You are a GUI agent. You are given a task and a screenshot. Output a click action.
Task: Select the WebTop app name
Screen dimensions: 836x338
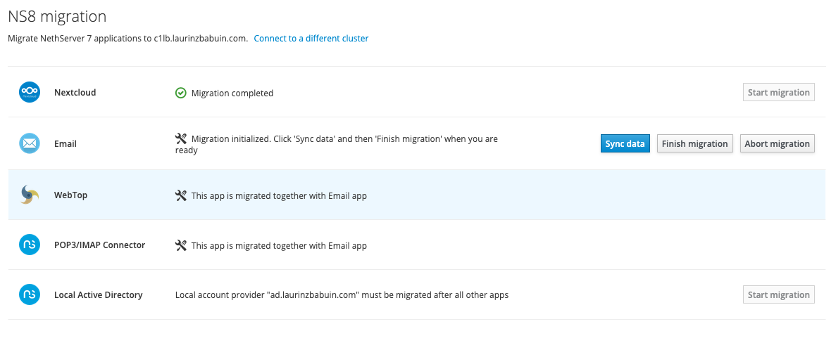pyautogui.click(x=71, y=195)
